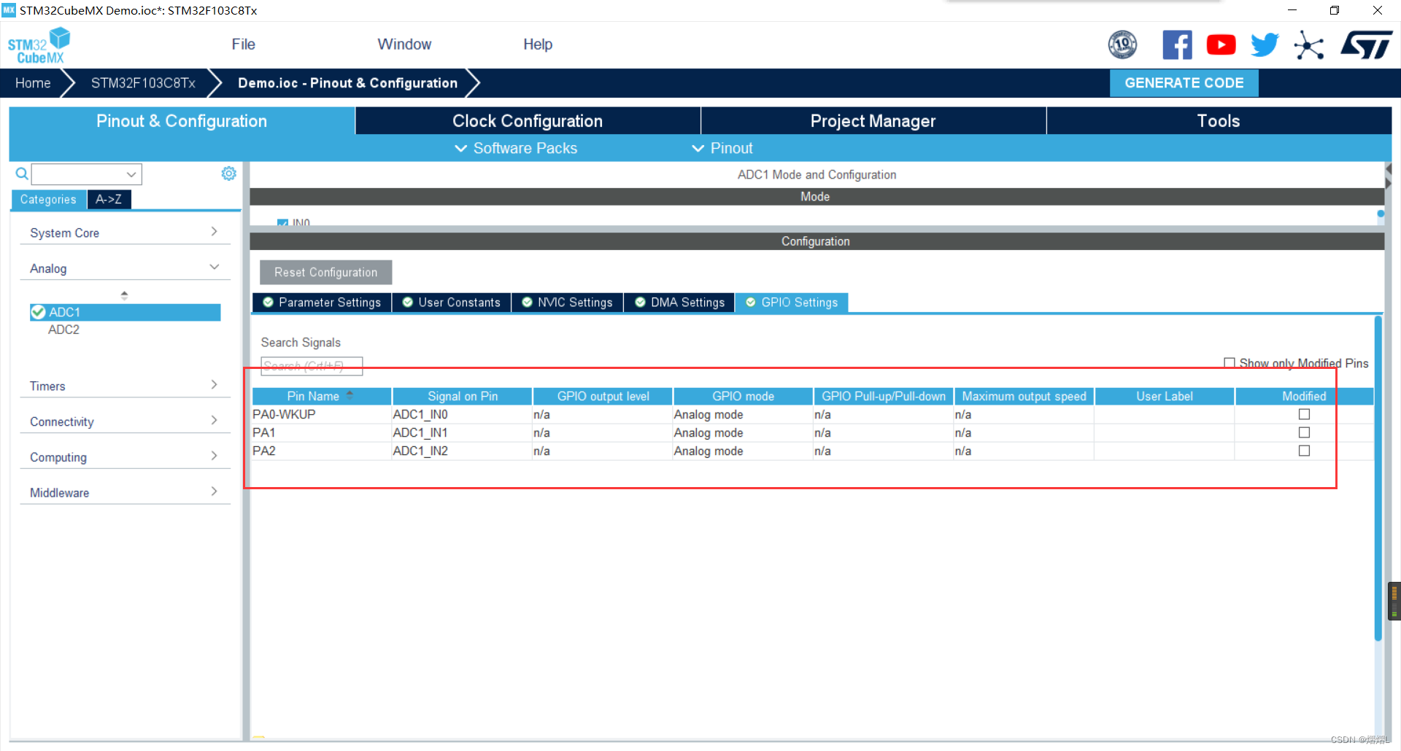Screen dimensions: 1401x751
Task: Open the DMA Settings tab
Action: point(679,303)
